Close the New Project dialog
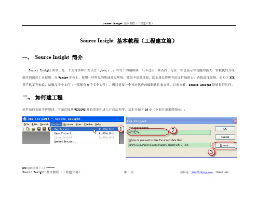 tap(235, 121)
